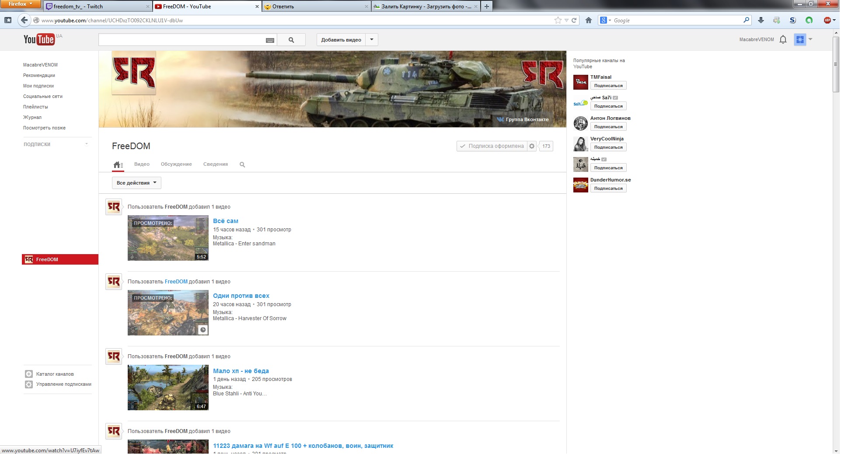This screenshot has width=841, height=454.
Task: Switch to freedom_tv_ Twitch tab
Action: pyautogui.click(x=98, y=7)
